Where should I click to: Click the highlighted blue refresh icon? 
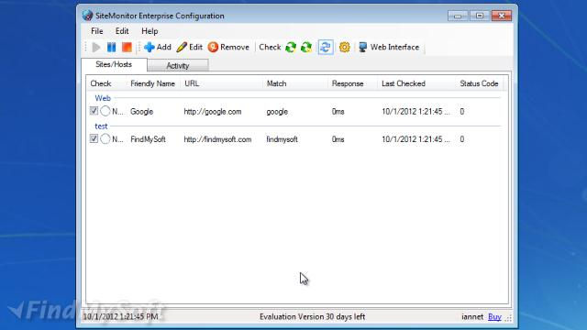coord(326,47)
